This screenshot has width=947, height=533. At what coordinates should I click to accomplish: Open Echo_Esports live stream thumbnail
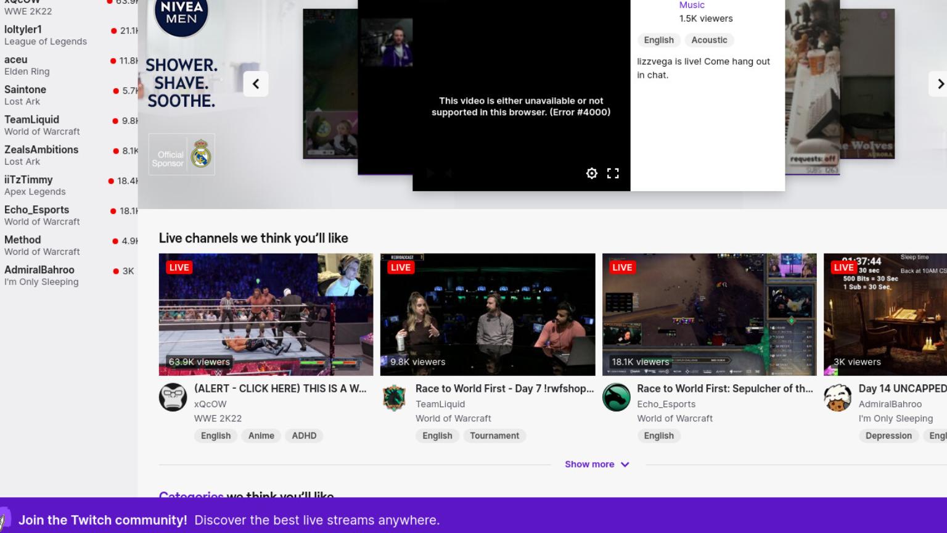pos(710,315)
